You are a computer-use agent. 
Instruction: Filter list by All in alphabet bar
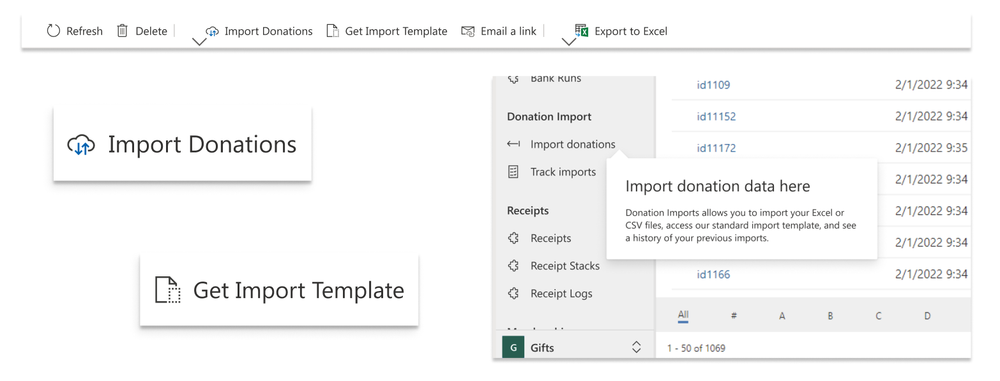tap(683, 315)
